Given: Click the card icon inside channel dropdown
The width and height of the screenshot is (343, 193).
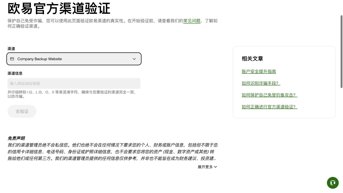Looking at the screenshot, I should [12, 59].
